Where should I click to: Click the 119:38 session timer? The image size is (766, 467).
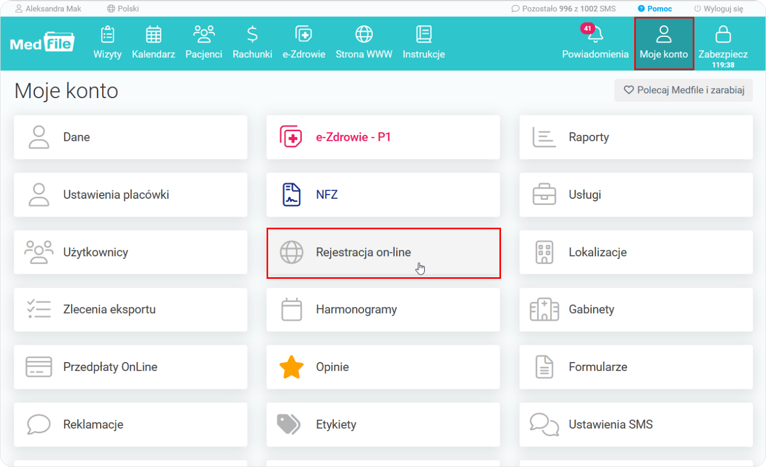point(723,65)
